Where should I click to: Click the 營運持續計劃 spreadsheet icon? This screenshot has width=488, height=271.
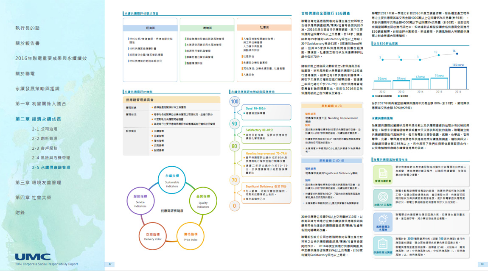point(383,174)
